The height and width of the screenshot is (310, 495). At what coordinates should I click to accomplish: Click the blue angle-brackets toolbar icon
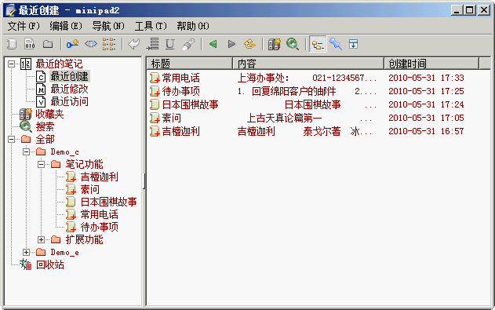(91, 44)
